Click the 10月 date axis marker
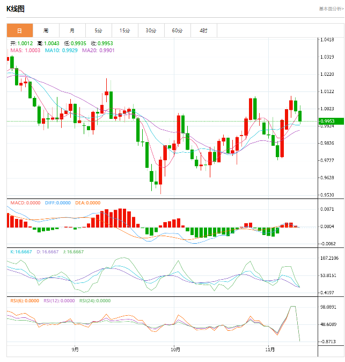345x362 pixels. click(175, 349)
